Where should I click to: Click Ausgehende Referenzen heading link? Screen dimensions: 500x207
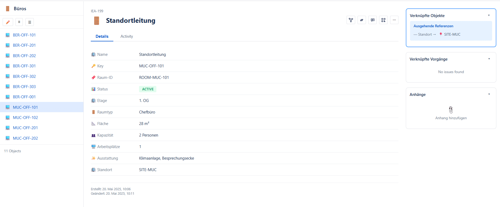[x=433, y=26]
